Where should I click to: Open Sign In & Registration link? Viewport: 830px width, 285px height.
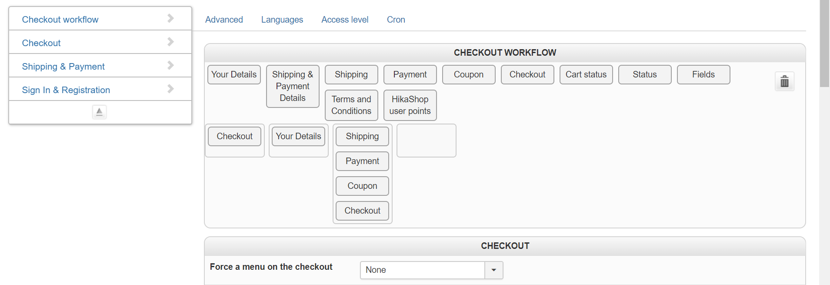[x=66, y=90]
